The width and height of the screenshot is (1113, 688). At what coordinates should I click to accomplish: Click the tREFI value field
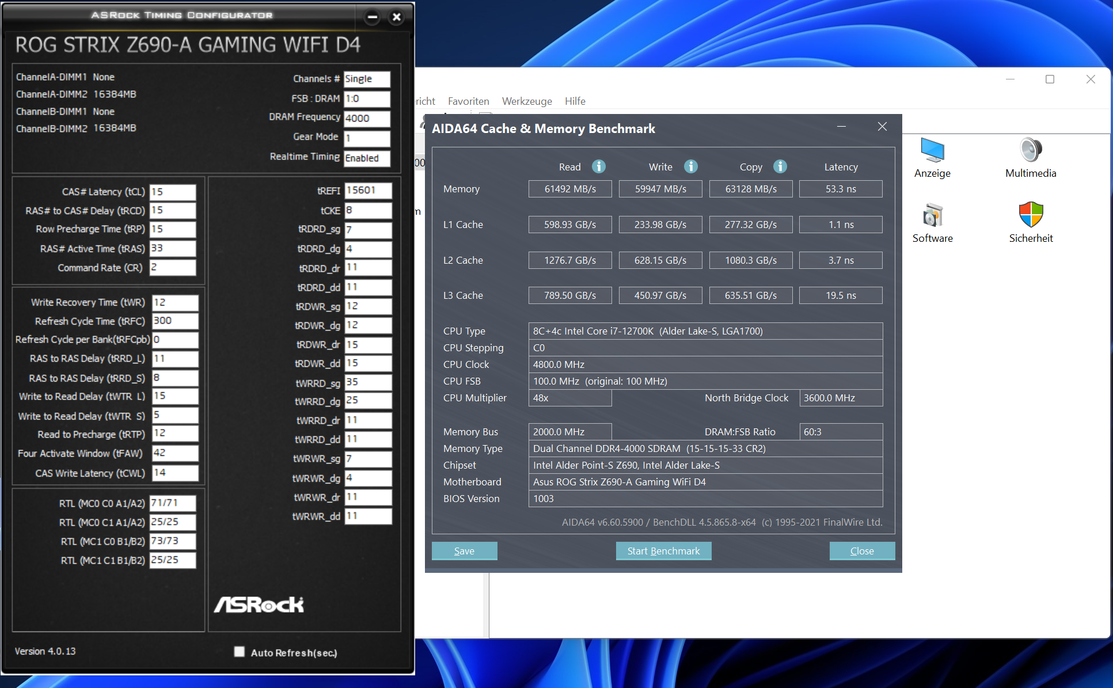click(369, 191)
